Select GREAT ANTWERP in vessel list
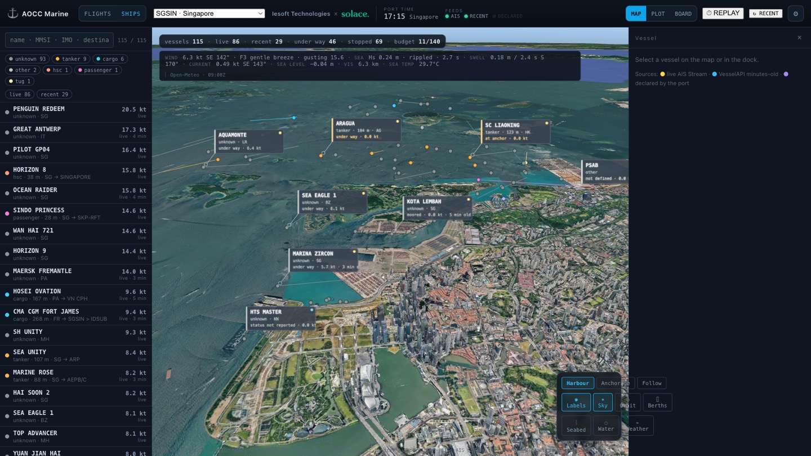811x456 pixels. pos(76,133)
